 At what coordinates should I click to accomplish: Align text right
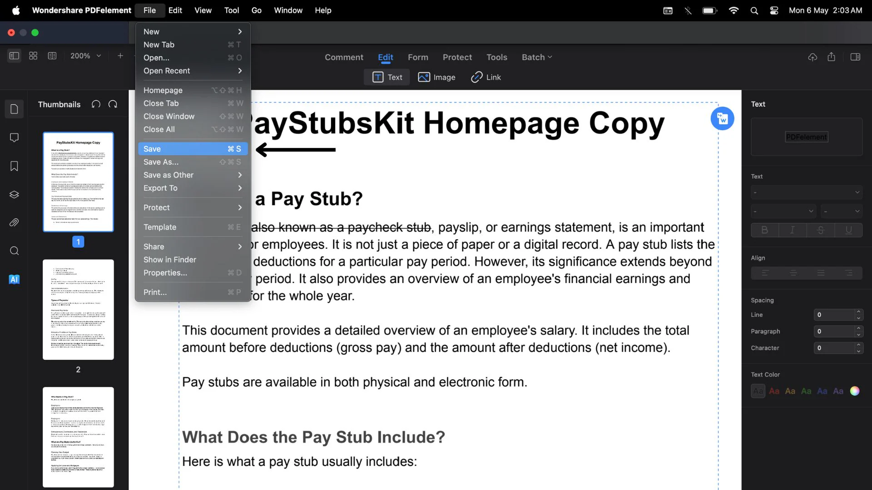point(848,273)
